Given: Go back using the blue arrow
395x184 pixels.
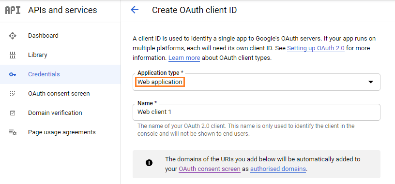Looking at the screenshot, I should [135, 10].
